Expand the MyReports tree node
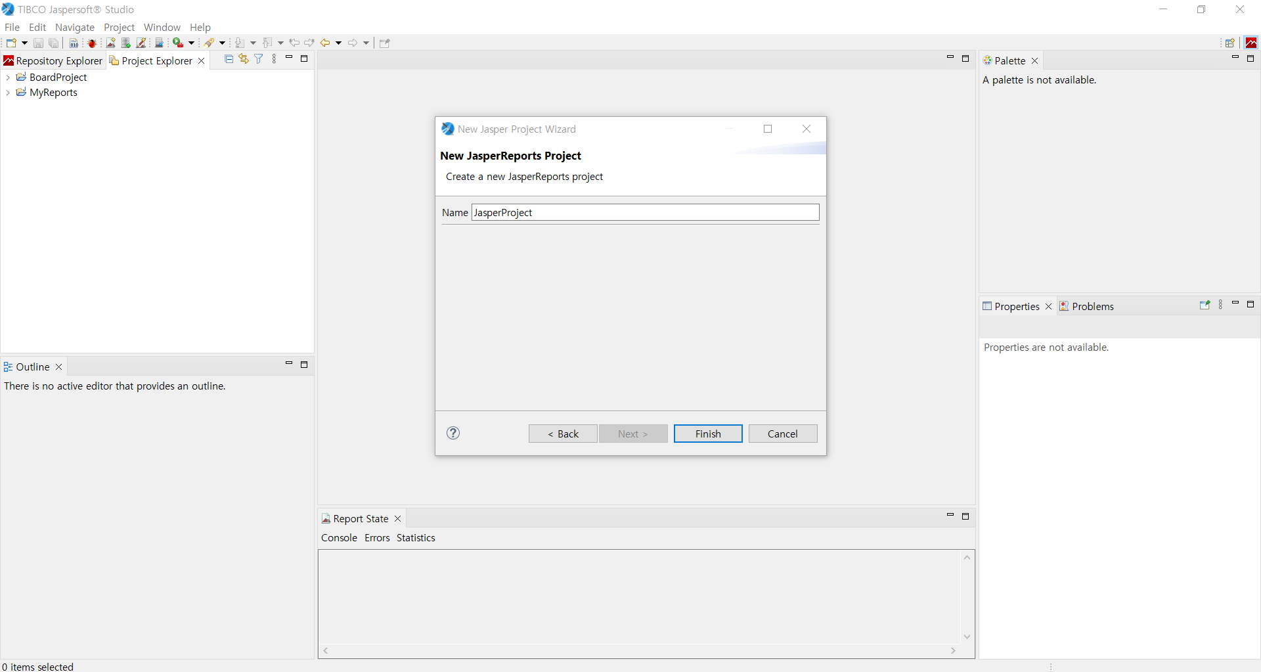Viewport: 1261px width, 672px height. pos(8,93)
